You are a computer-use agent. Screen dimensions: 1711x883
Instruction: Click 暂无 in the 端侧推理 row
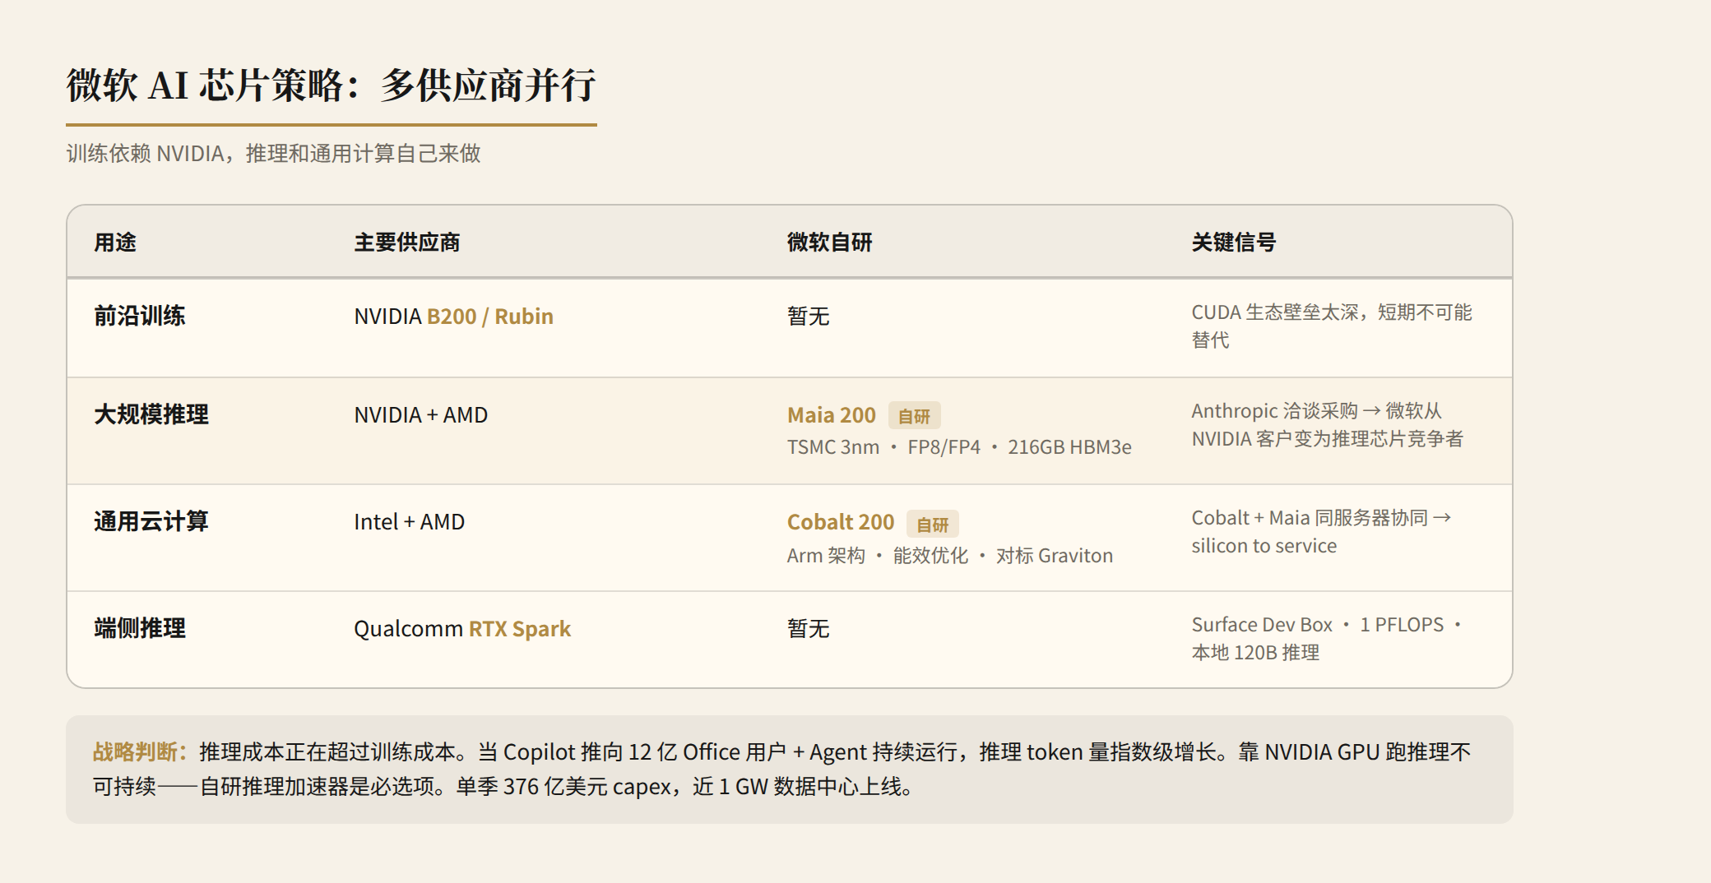click(x=808, y=629)
